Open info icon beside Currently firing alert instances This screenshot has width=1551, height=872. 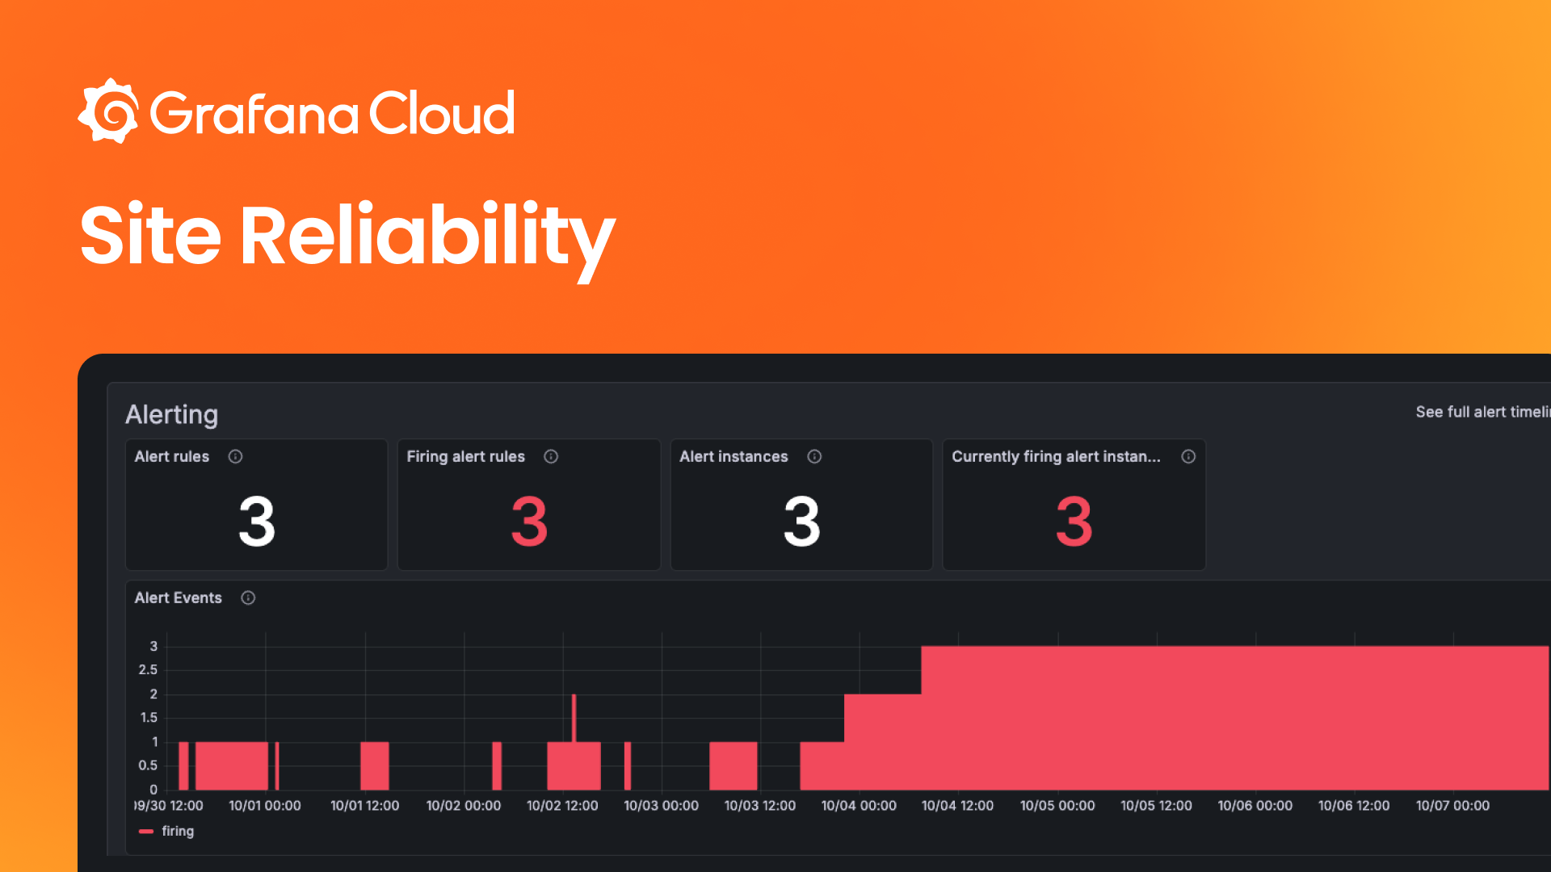[1188, 457]
